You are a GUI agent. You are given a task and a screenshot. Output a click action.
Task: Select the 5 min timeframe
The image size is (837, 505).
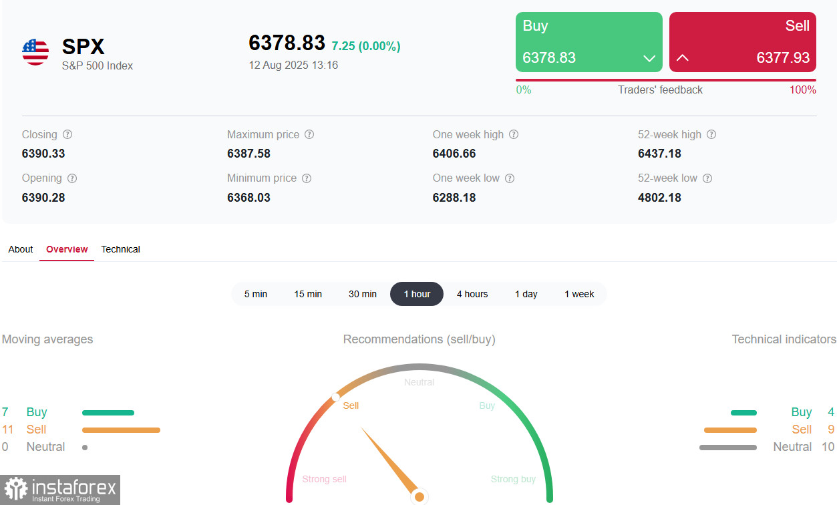(x=256, y=294)
